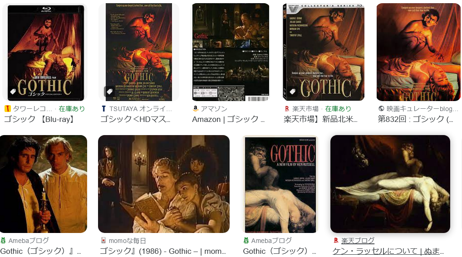Click the Rakuten Ichiba favicon beside 在庫あり
The height and width of the screenshot is (257, 462).
click(287, 109)
